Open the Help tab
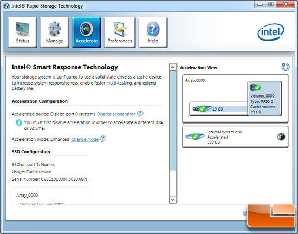The height and width of the screenshot is (234, 298). click(153, 32)
